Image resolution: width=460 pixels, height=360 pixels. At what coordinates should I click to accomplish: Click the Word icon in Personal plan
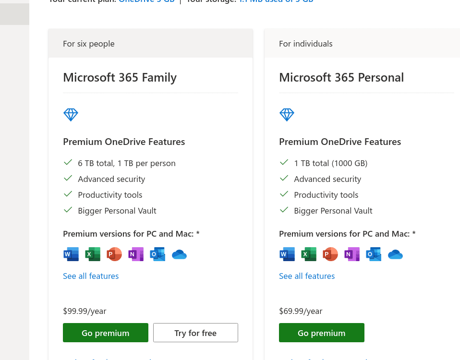tap(287, 254)
